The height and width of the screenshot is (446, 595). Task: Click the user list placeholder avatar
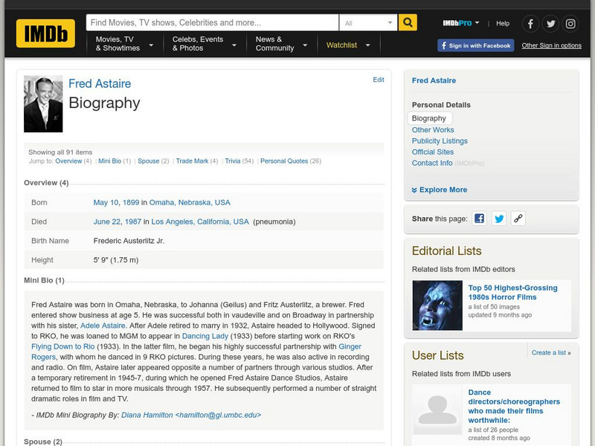(x=437, y=410)
